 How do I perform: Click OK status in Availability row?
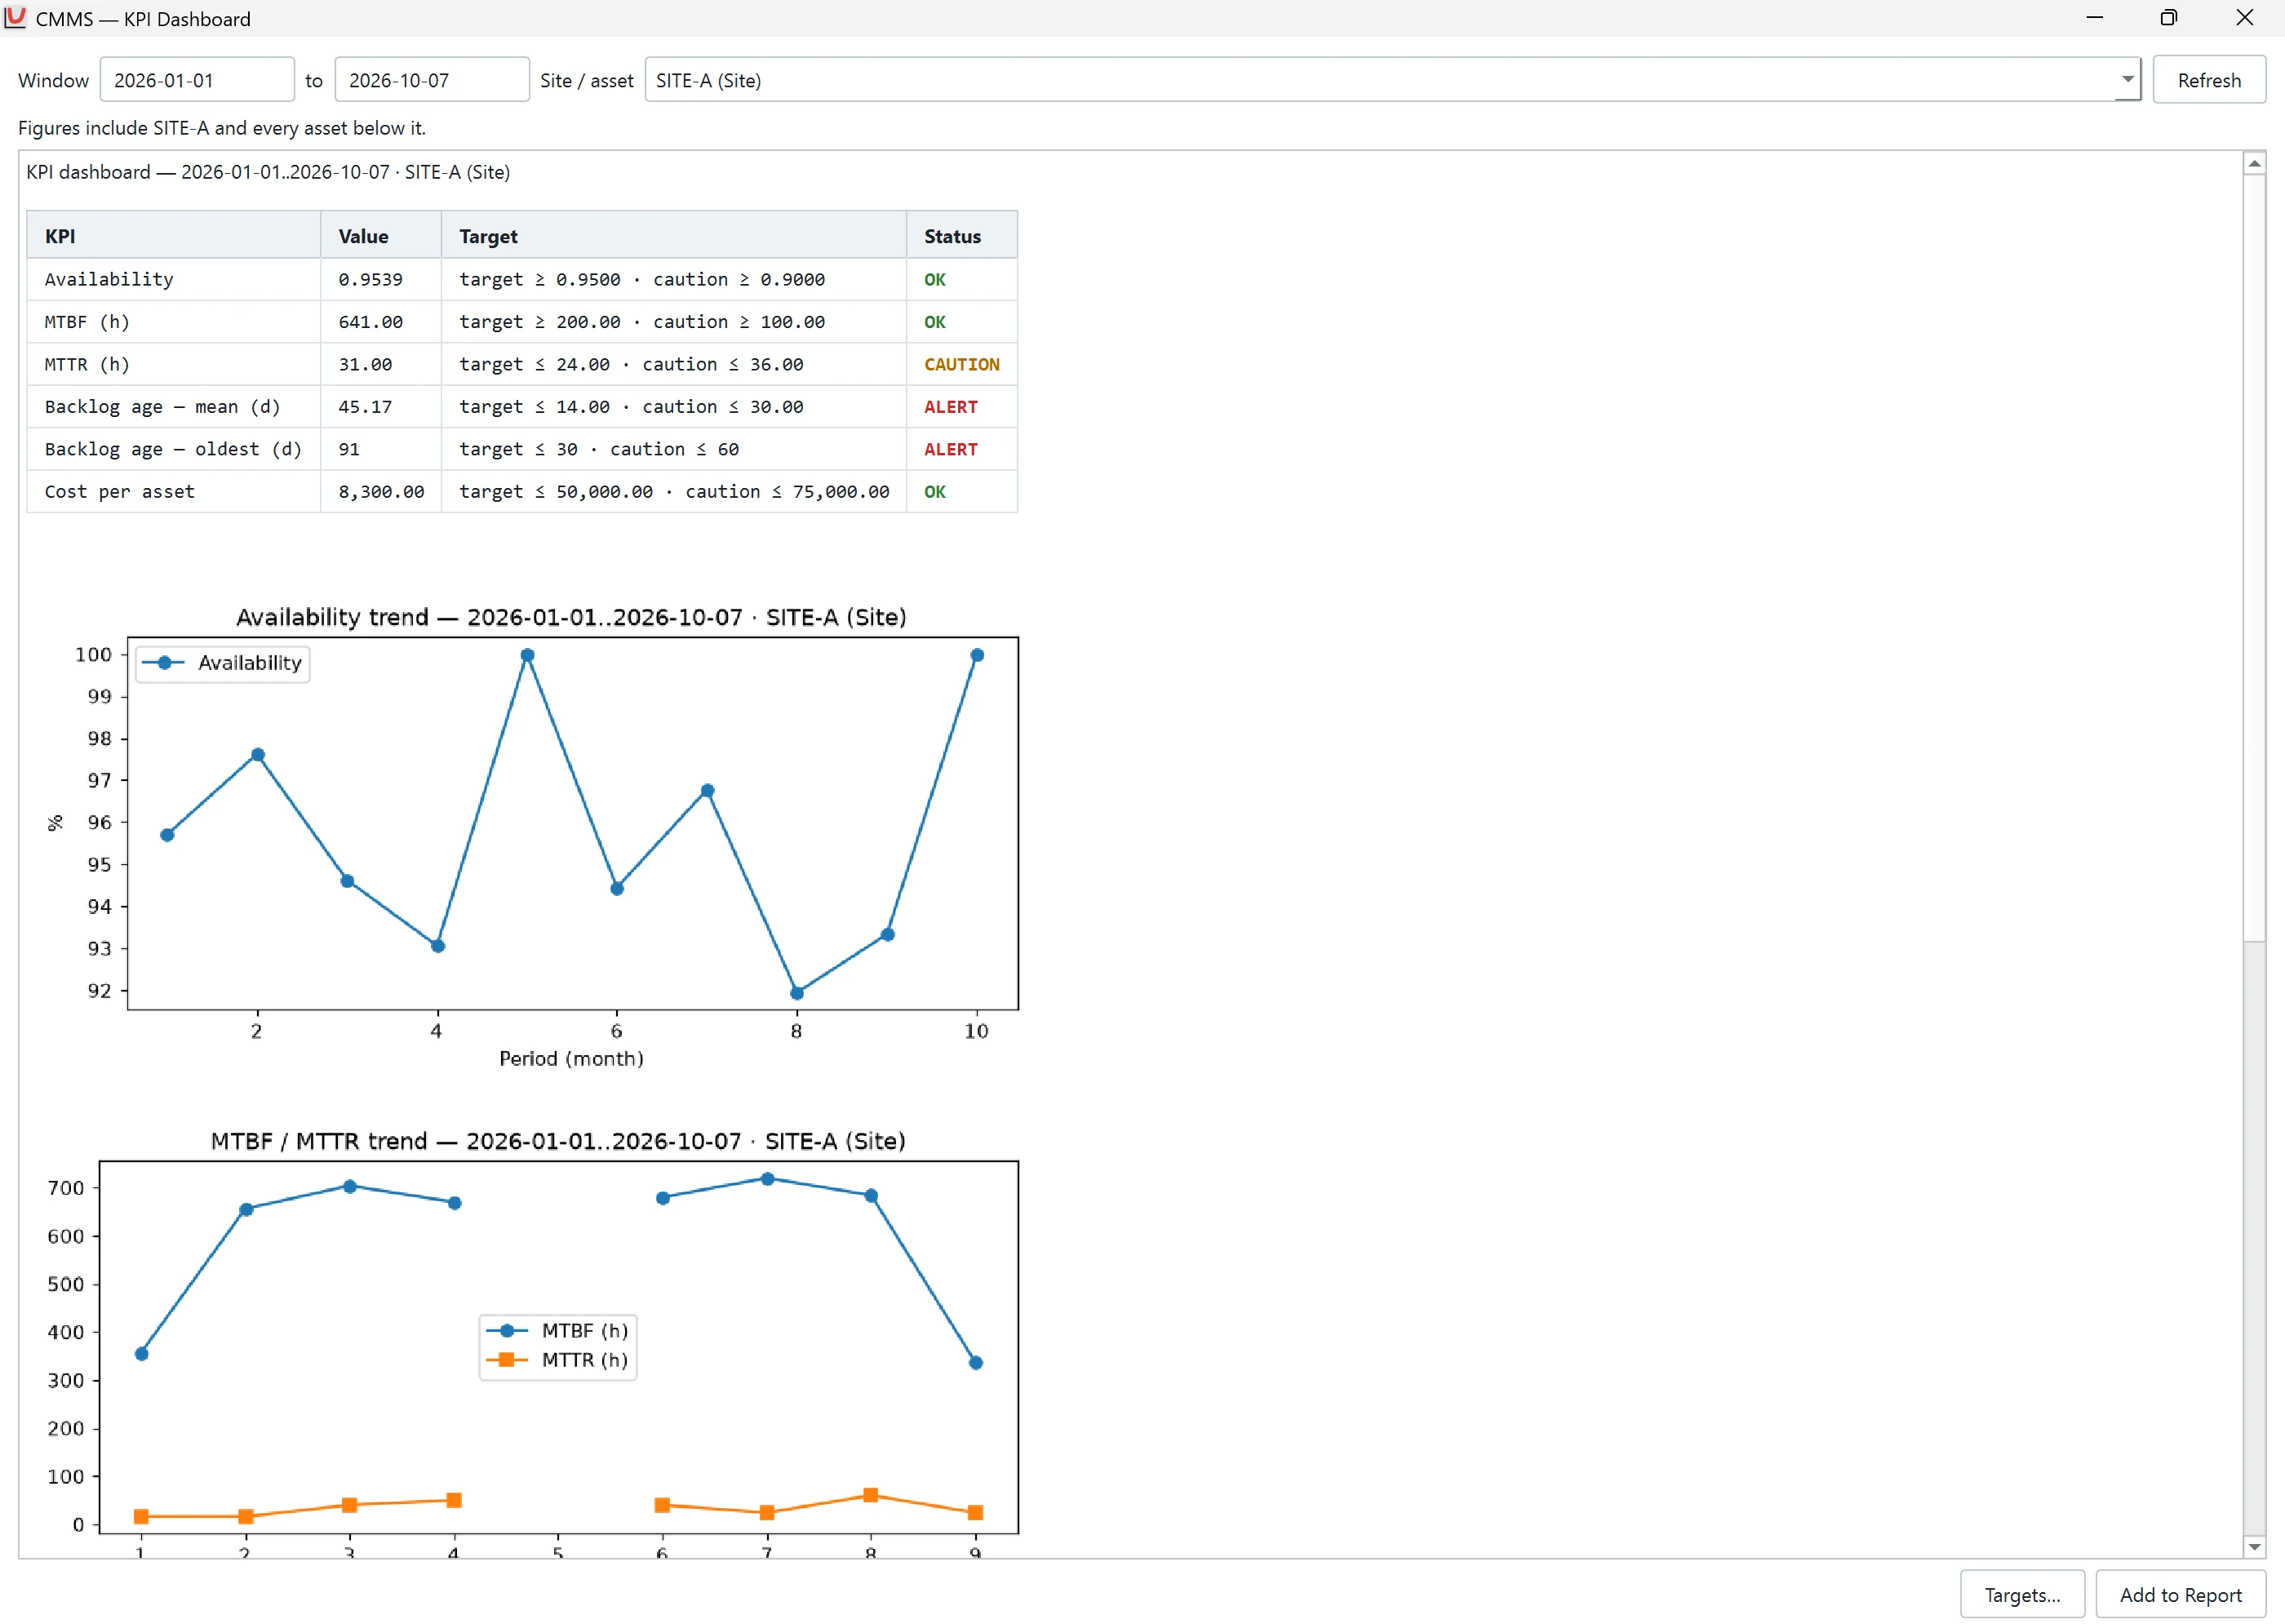(934, 279)
